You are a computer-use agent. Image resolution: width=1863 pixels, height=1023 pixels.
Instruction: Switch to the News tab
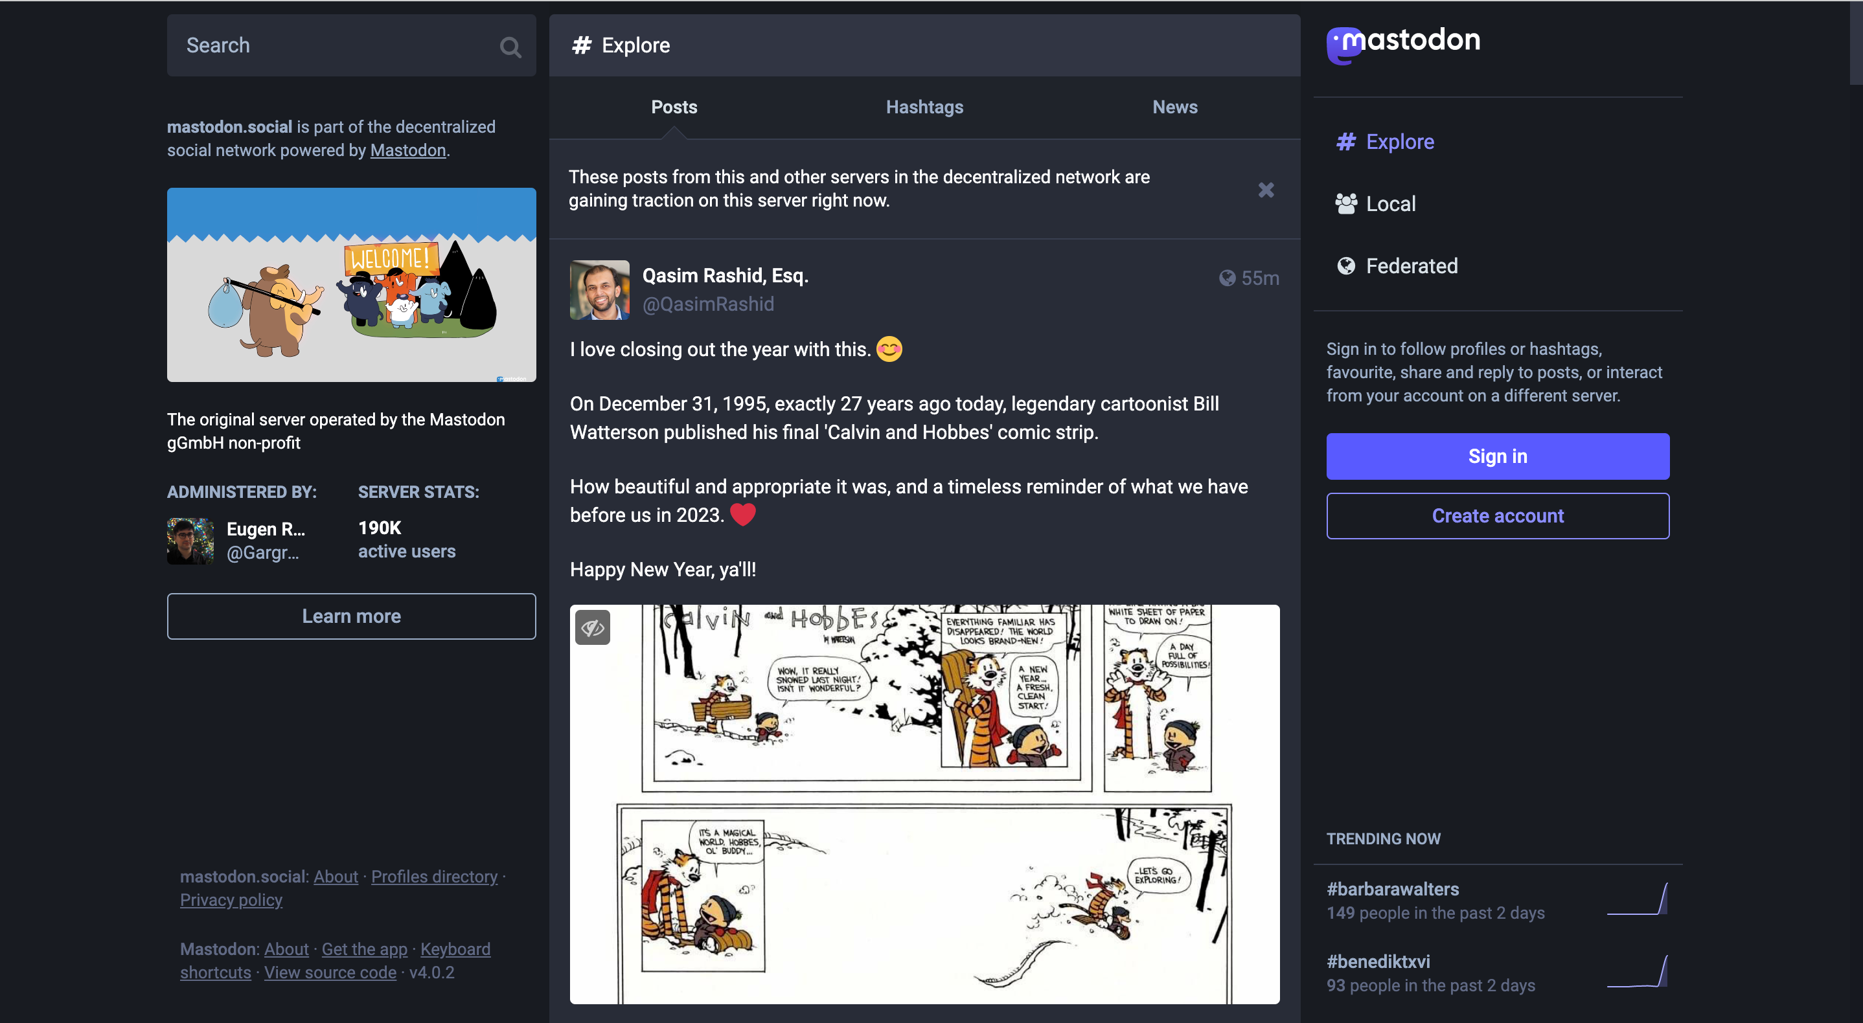tap(1174, 107)
